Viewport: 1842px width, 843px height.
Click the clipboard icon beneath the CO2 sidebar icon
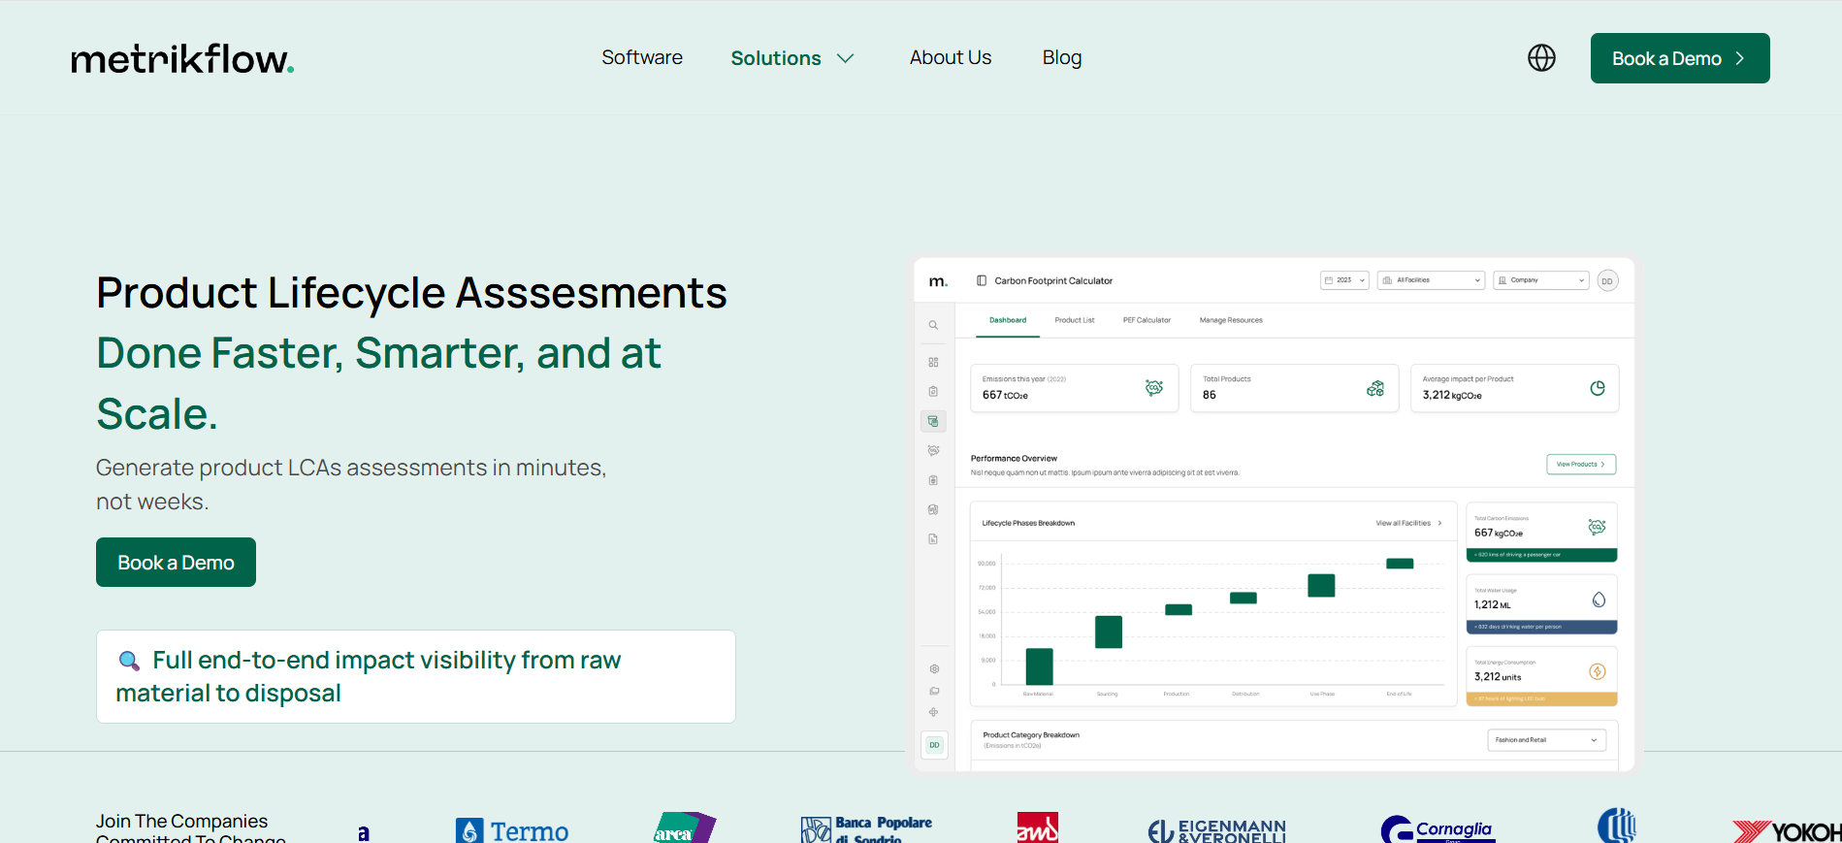(933, 480)
